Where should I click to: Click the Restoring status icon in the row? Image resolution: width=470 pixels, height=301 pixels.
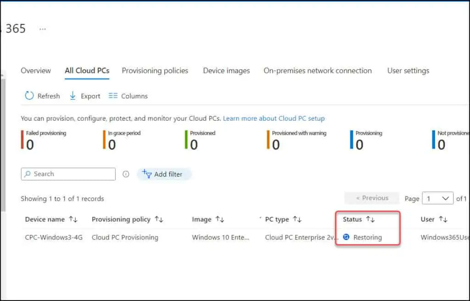point(346,237)
